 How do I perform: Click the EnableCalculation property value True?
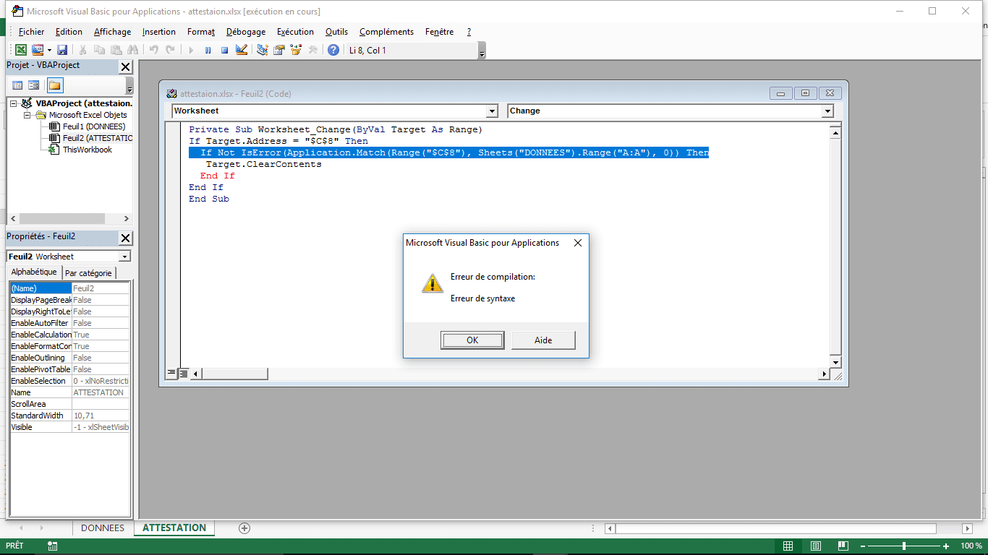pos(101,335)
